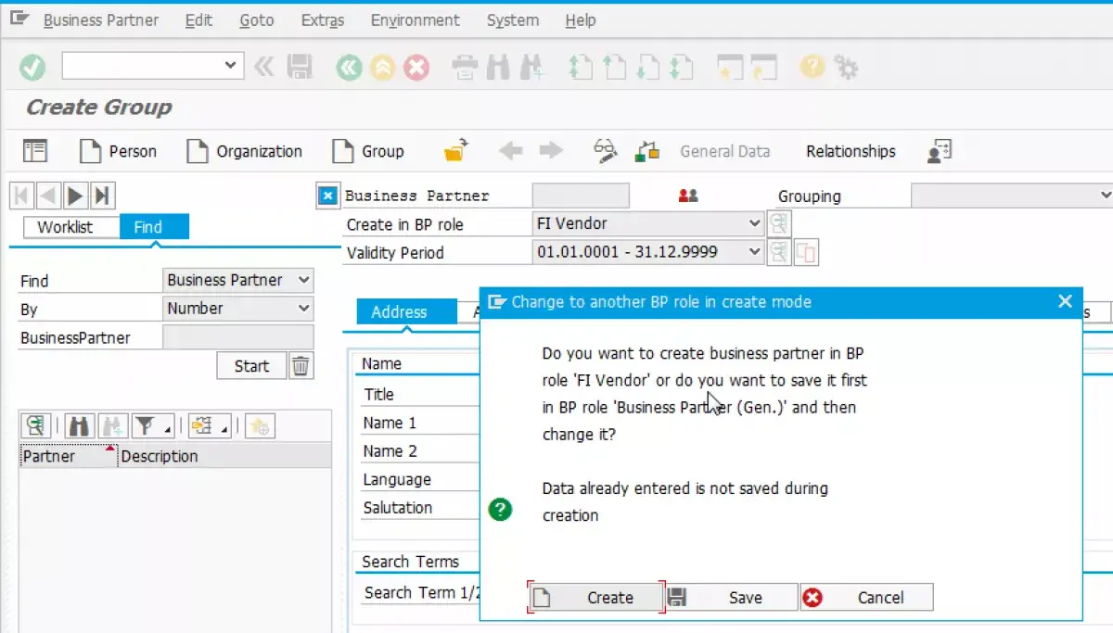This screenshot has height=633, width=1113.
Task: Click the Print icon
Action: 464,67
